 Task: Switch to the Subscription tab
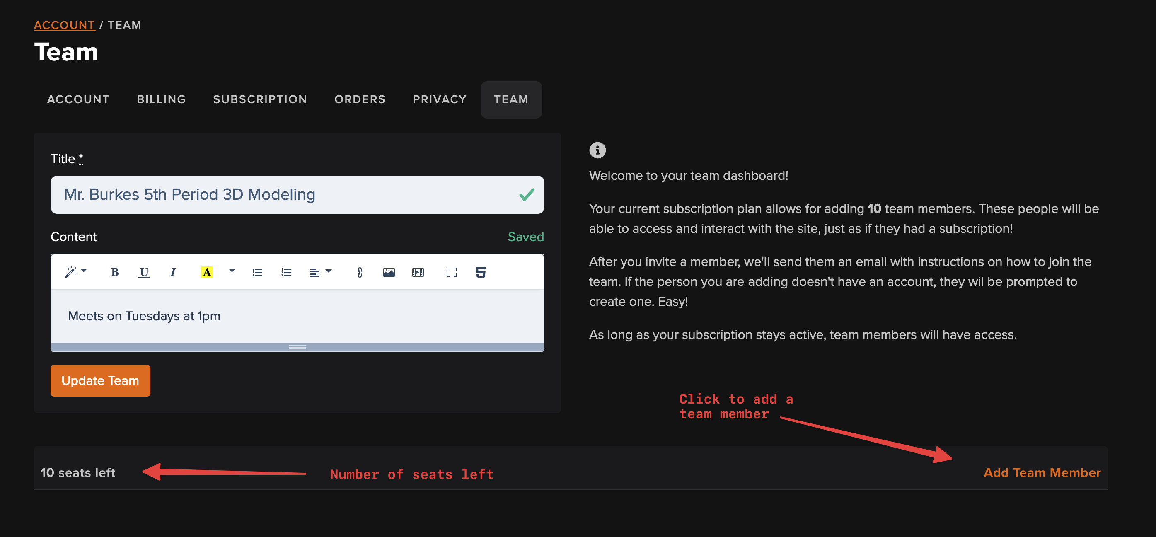[260, 99]
